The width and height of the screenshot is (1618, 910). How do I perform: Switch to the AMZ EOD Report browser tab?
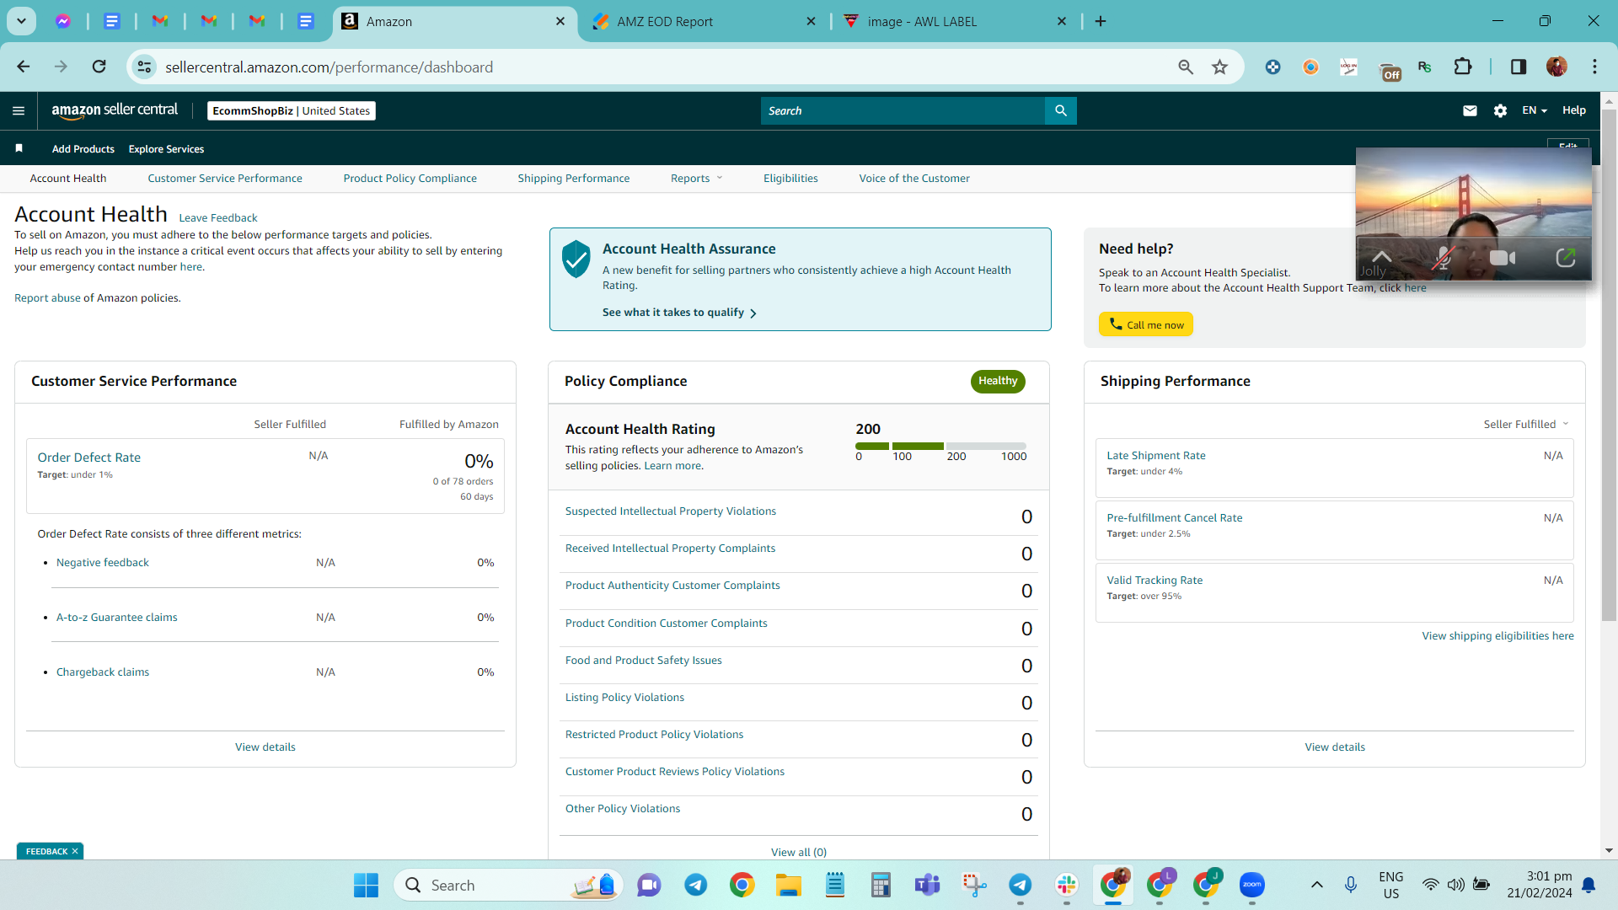705,21
